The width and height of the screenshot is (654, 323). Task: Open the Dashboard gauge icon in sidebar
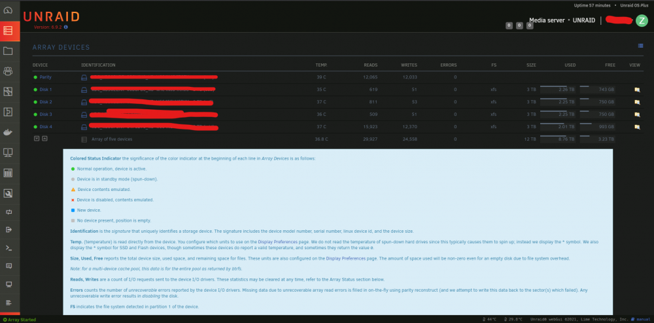[8, 10]
